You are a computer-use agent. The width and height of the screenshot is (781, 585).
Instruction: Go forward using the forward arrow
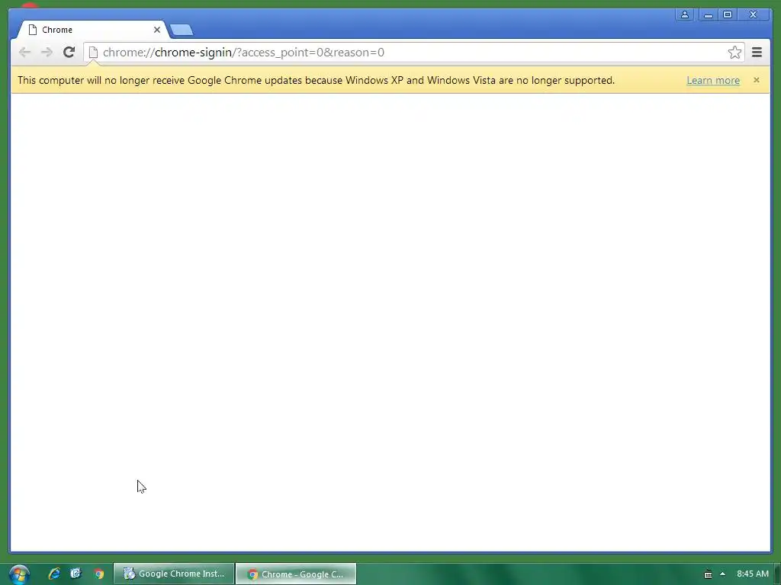(47, 53)
